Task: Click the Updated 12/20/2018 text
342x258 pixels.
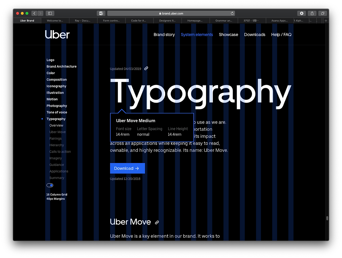Action: coord(125,179)
